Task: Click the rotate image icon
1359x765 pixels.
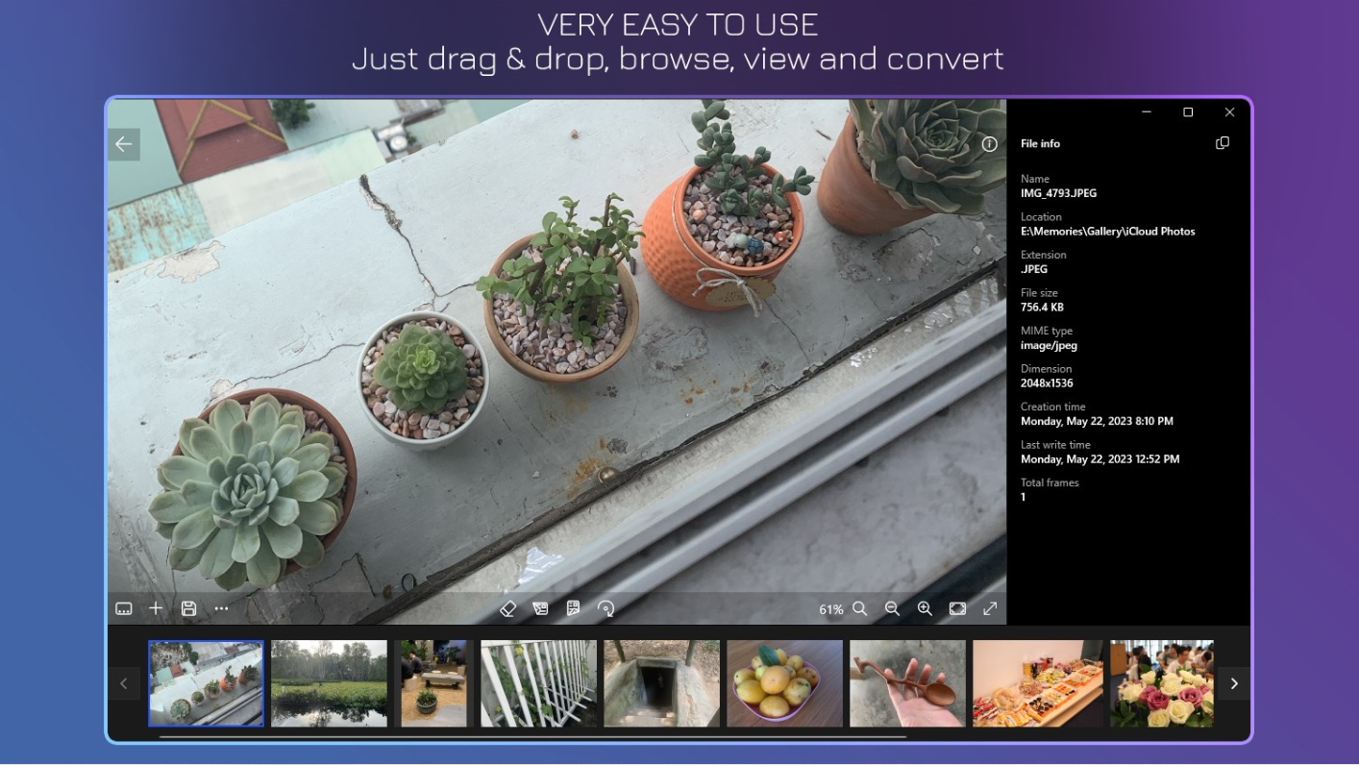Action: click(605, 608)
